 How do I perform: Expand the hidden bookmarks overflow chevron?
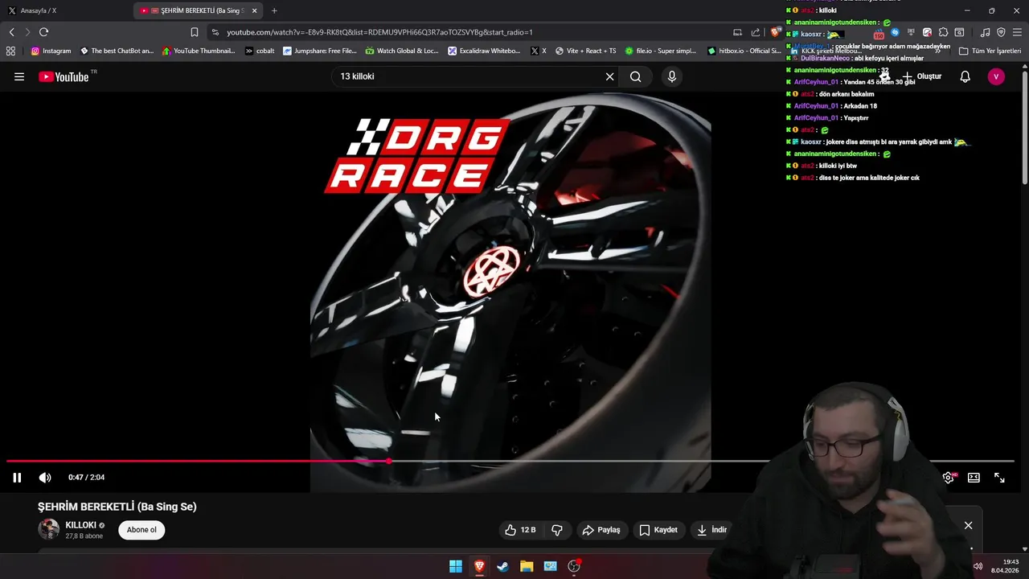click(x=937, y=51)
